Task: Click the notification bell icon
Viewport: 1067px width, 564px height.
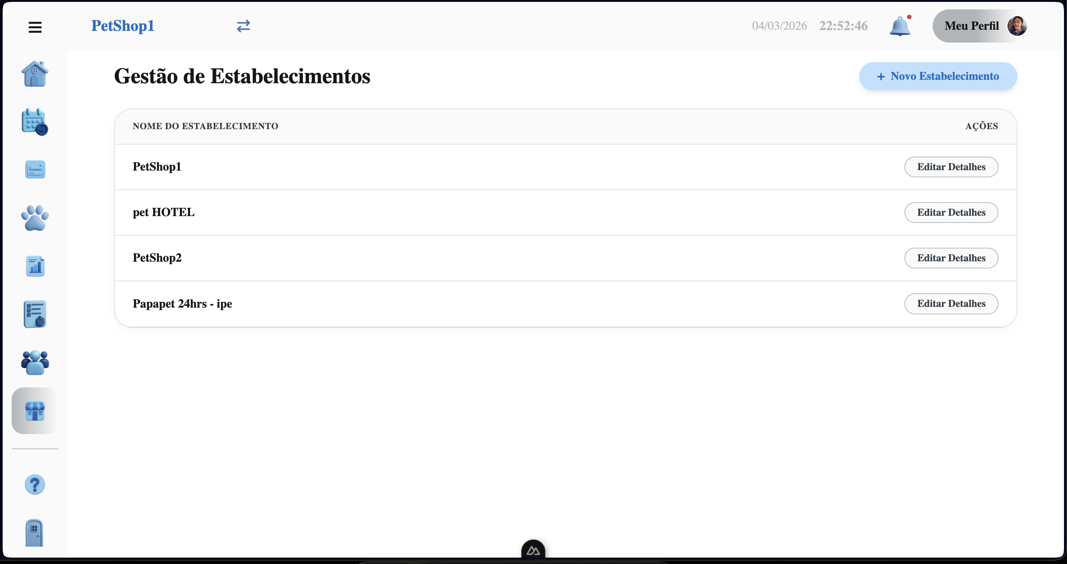Action: (x=900, y=26)
